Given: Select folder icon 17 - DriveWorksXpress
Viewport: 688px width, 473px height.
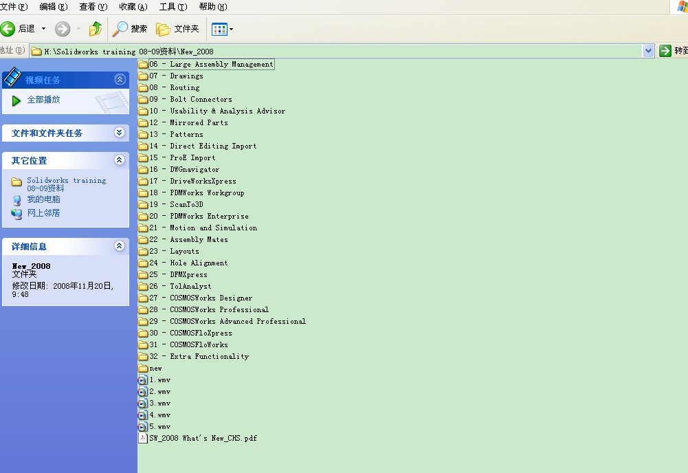Looking at the screenshot, I should [143, 181].
